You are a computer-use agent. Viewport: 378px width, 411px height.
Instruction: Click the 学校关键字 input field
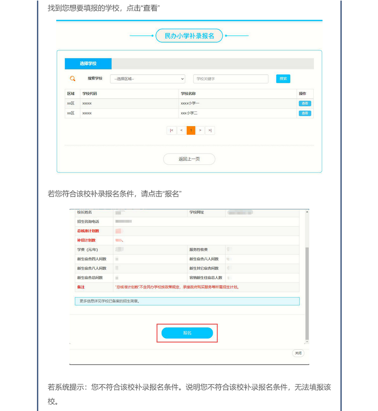230,79
